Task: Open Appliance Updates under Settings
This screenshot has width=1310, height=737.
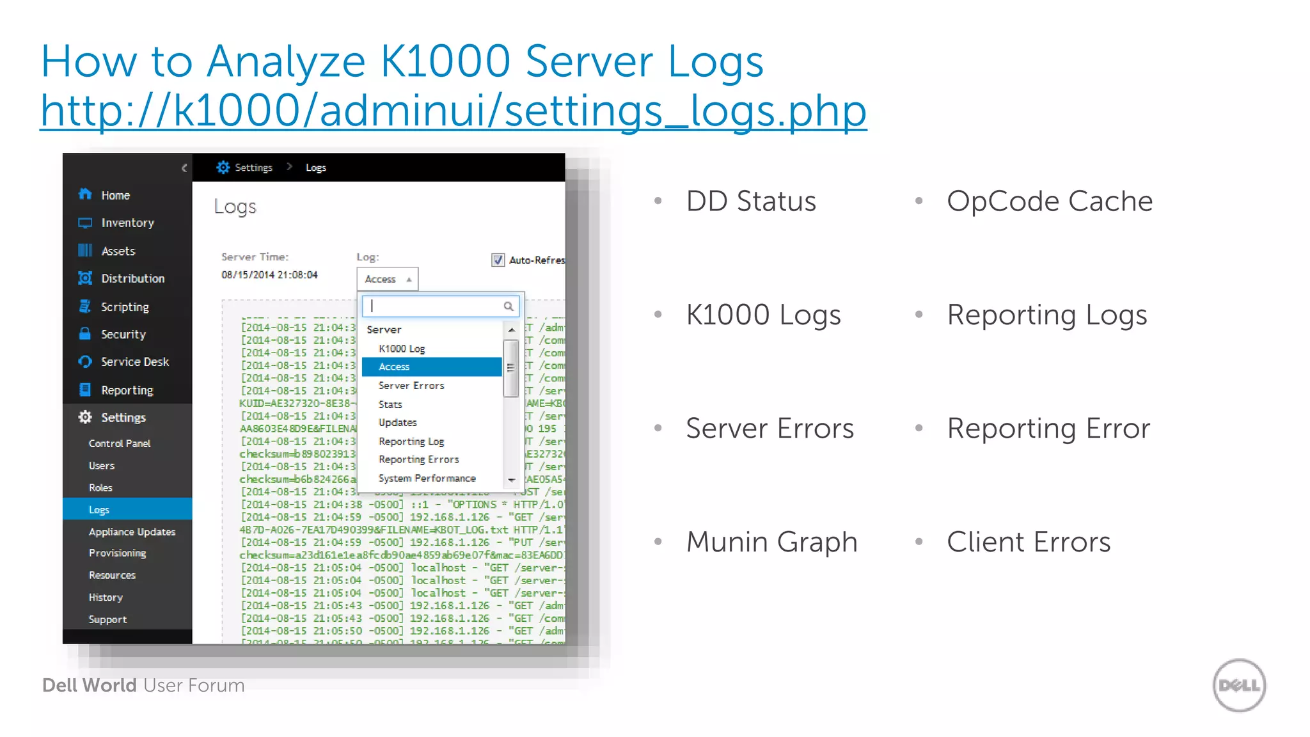Action: point(132,532)
